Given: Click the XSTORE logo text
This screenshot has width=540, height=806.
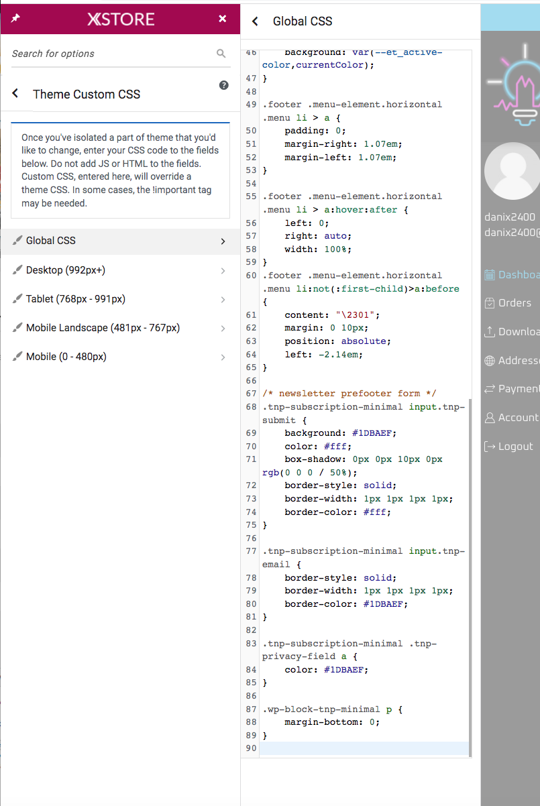Looking at the screenshot, I should (x=121, y=19).
